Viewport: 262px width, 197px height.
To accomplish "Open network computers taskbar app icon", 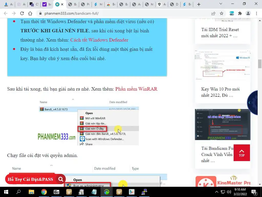I will click(x=144, y=192).
